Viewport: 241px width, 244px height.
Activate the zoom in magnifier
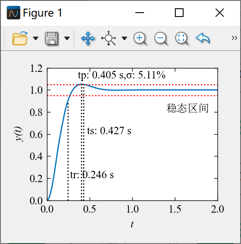click(140, 38)
